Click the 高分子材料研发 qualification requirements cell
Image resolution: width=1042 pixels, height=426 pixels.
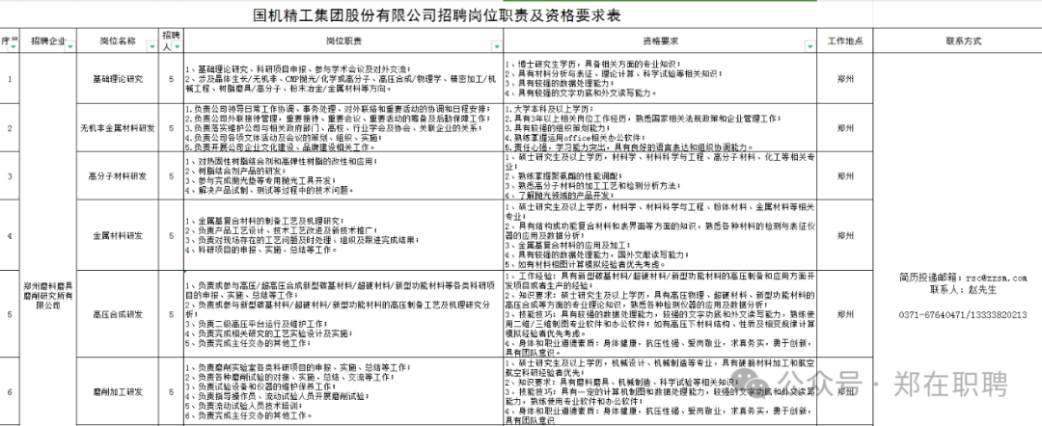point(660,176)
